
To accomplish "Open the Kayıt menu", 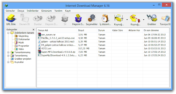I will [x=68, y=11].
